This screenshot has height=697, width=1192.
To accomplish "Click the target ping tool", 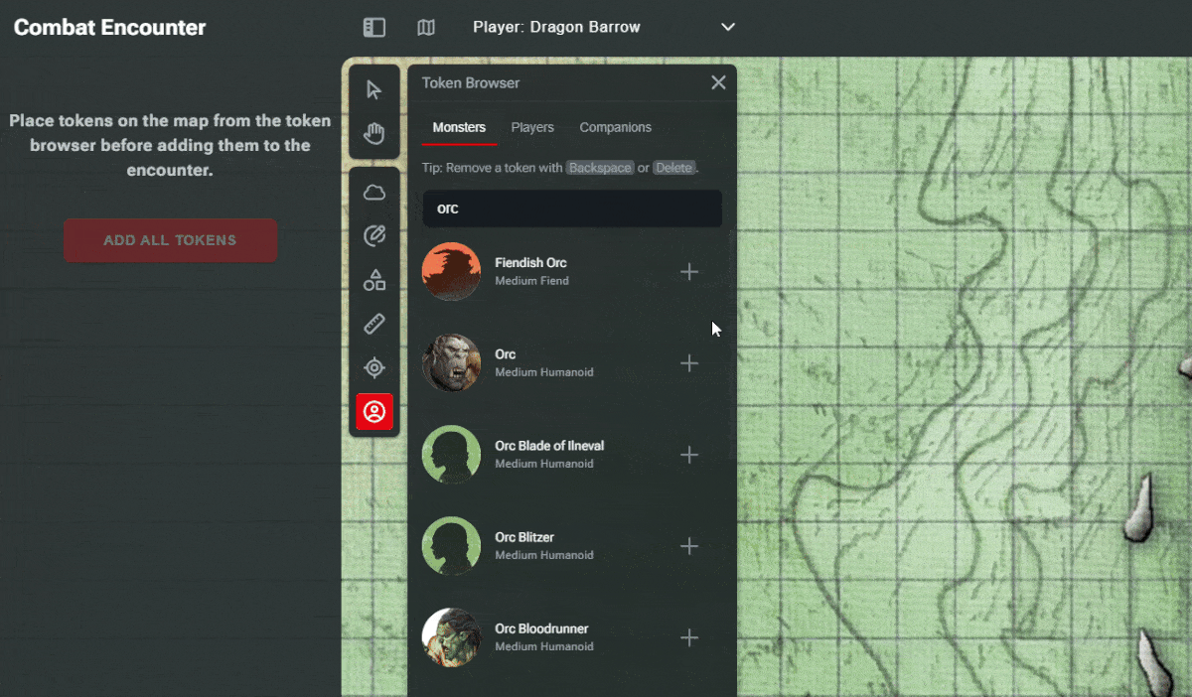I will coord(374,367).
